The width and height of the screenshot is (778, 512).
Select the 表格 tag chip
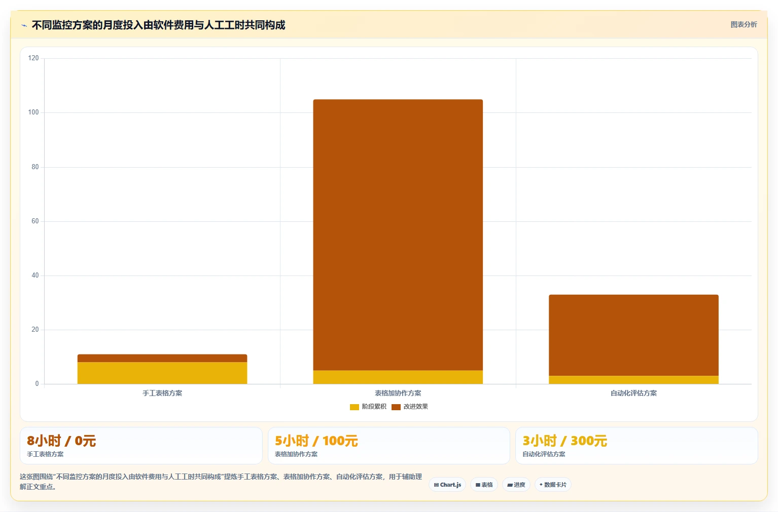pyautogui.click(x=484, y=485)
